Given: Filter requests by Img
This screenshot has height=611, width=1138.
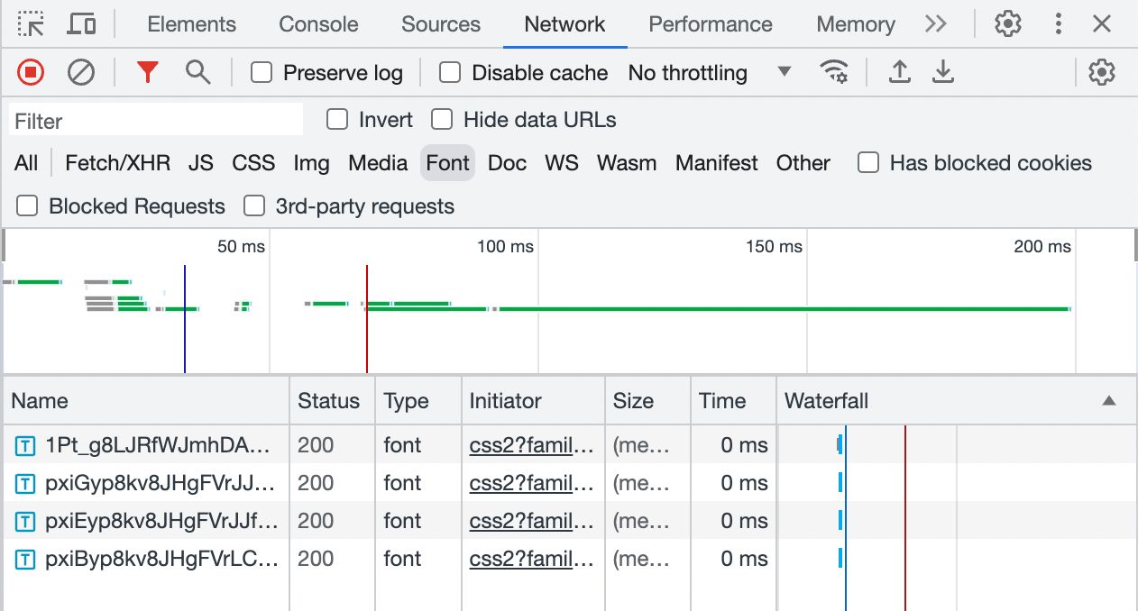Looking at the screenshot, I should pyautogui.click(x=311, y=163).
